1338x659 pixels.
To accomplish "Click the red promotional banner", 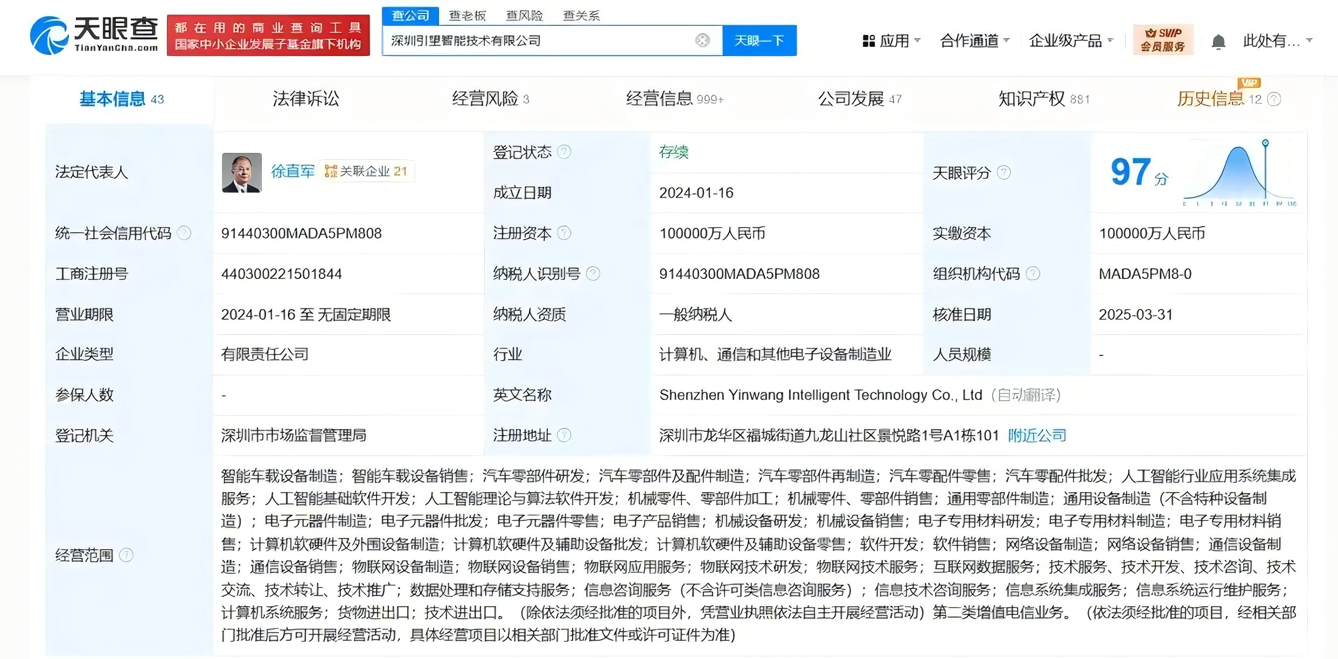I will 268,36.
